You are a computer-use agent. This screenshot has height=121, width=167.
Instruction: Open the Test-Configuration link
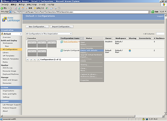(x=71, y=42)
